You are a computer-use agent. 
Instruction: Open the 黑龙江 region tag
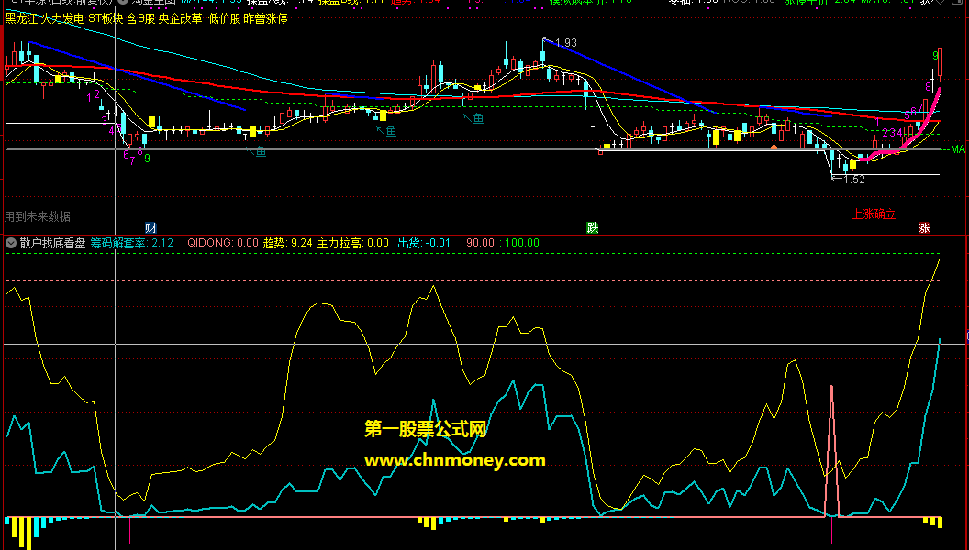(22, 18)
